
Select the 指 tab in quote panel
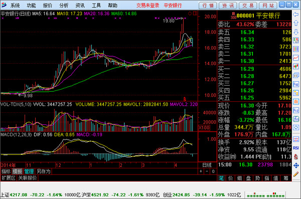pyautogui.click(x=267, y=178)
